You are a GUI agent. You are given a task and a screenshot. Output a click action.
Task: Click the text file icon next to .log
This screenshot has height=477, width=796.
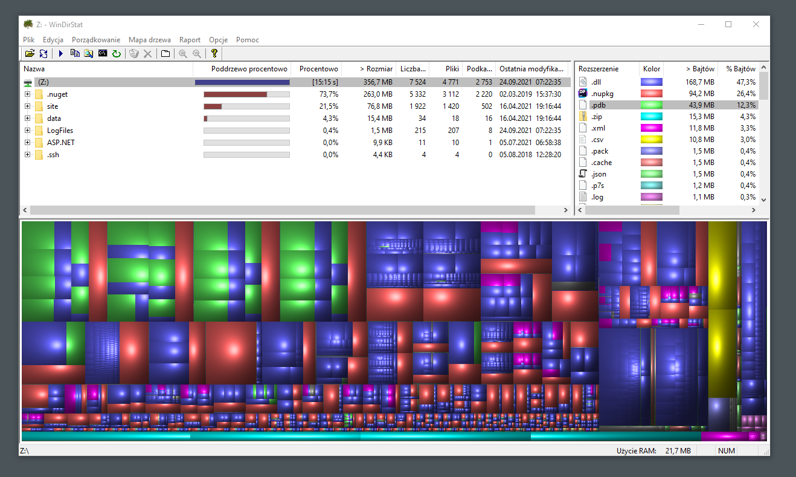point(583,197)
